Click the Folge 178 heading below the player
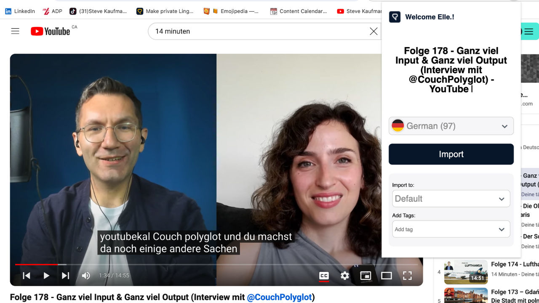This screenshot has width=539, height=303. 162,297
